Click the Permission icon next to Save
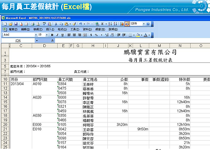210x150 pixels. [x=21, y=24]
